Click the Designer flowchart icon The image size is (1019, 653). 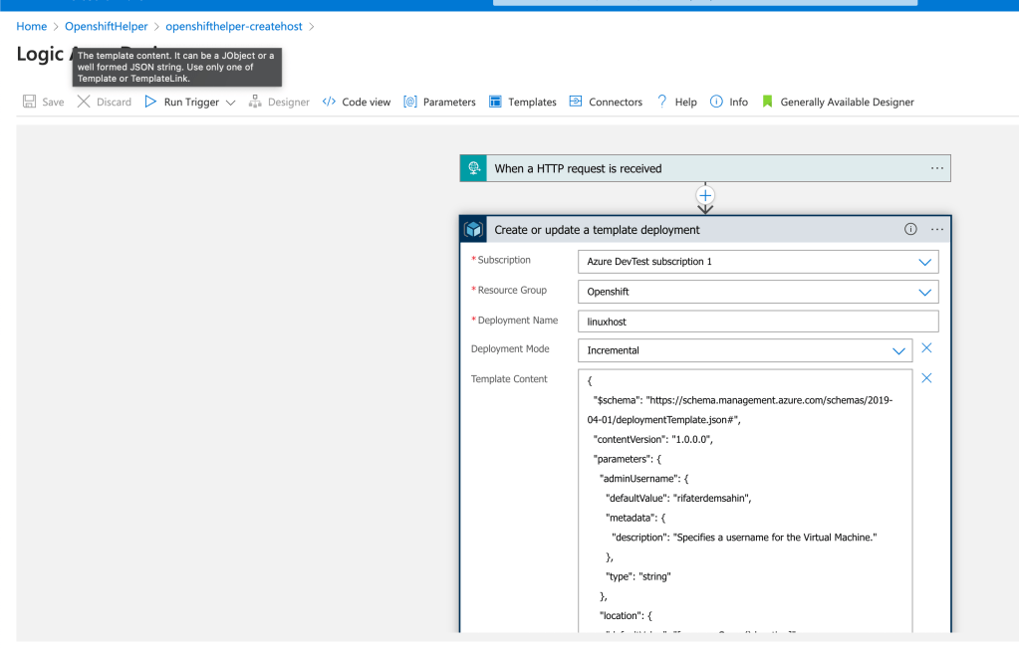[x=255, y=102]
